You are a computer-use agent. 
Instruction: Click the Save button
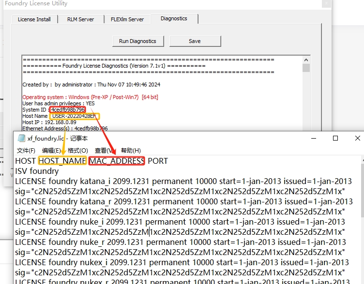pyautogui.click(x=195, y=41)
